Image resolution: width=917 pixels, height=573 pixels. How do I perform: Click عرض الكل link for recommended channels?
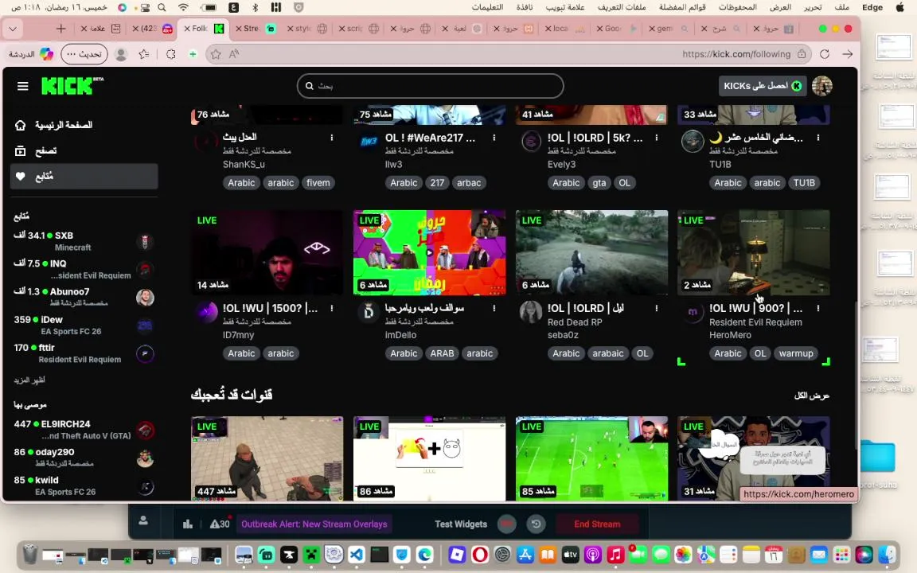coord(812,396)
